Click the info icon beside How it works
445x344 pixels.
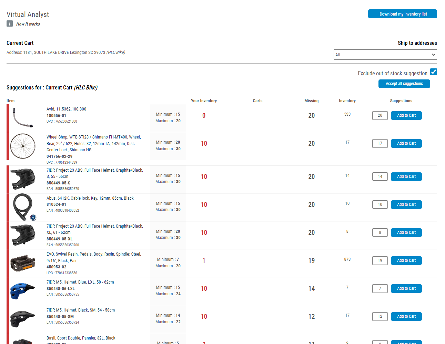pyautogui.click(x=10, y=23)
